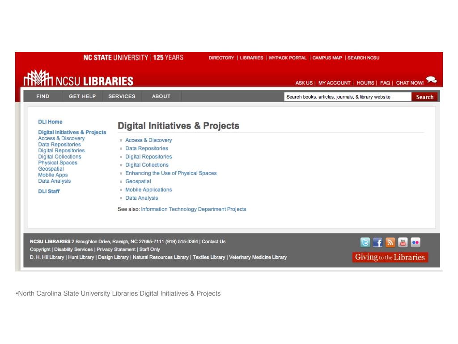Open Data Repositories in main list
The image size is (458, 344).
[147, 148]
